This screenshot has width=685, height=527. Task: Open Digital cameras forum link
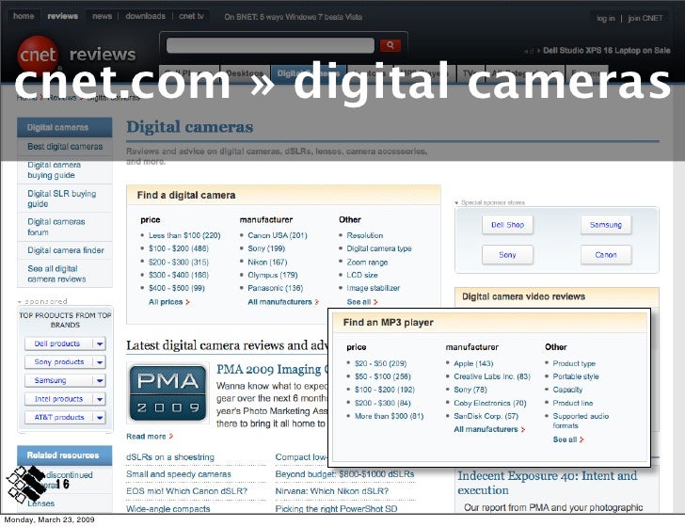coord(56,227)
